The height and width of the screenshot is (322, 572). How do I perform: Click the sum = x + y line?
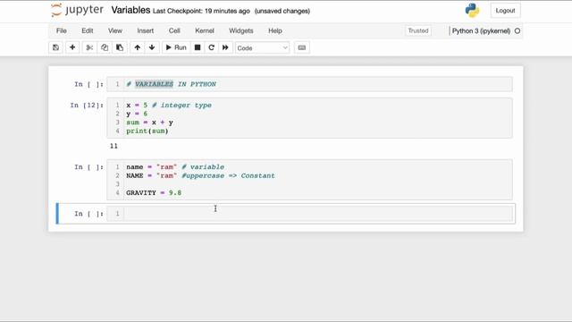click(x=149, y=123)
